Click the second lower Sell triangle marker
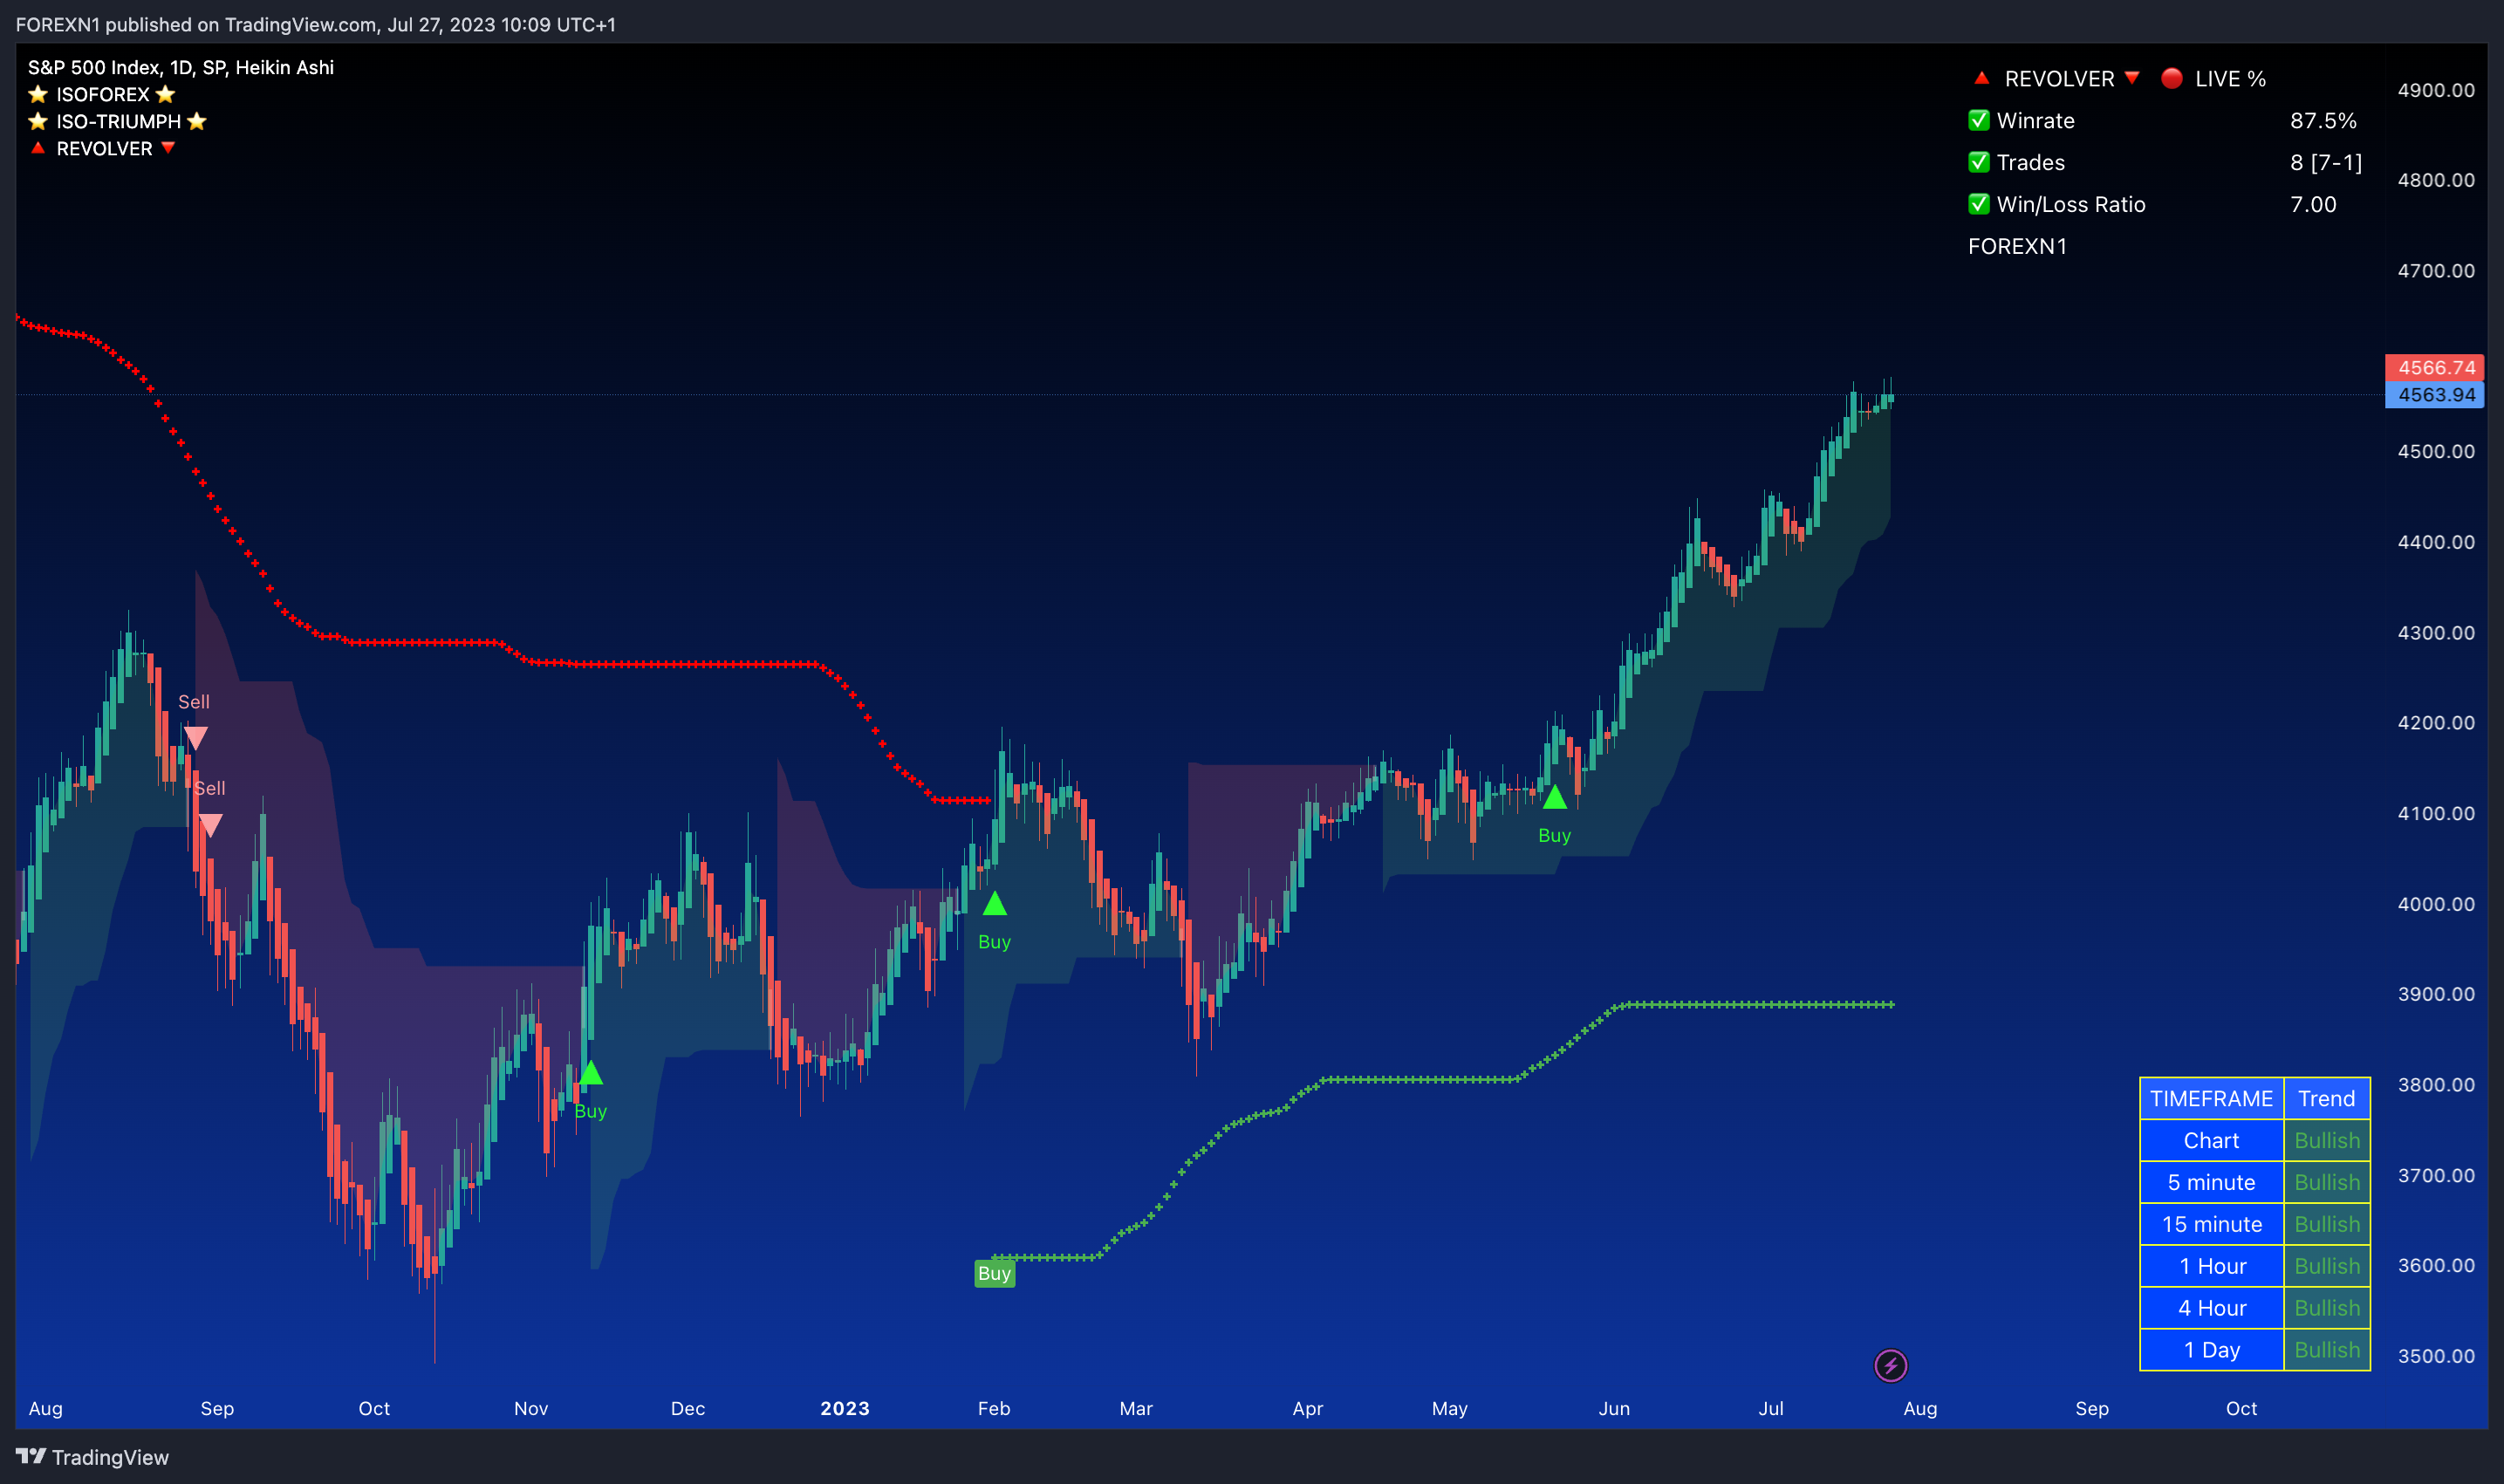This screenshot has width=2504, height=1484. click(x=210, y=825)
